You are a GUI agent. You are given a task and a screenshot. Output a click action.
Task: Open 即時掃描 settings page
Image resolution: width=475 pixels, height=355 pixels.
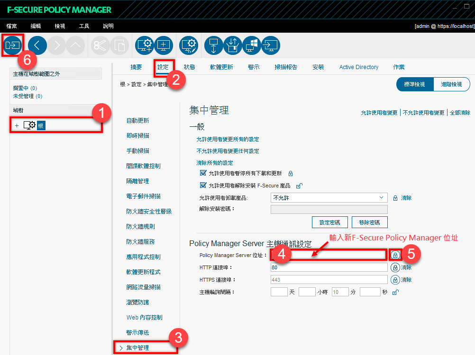pyautogui.click(x=138, y=136)
